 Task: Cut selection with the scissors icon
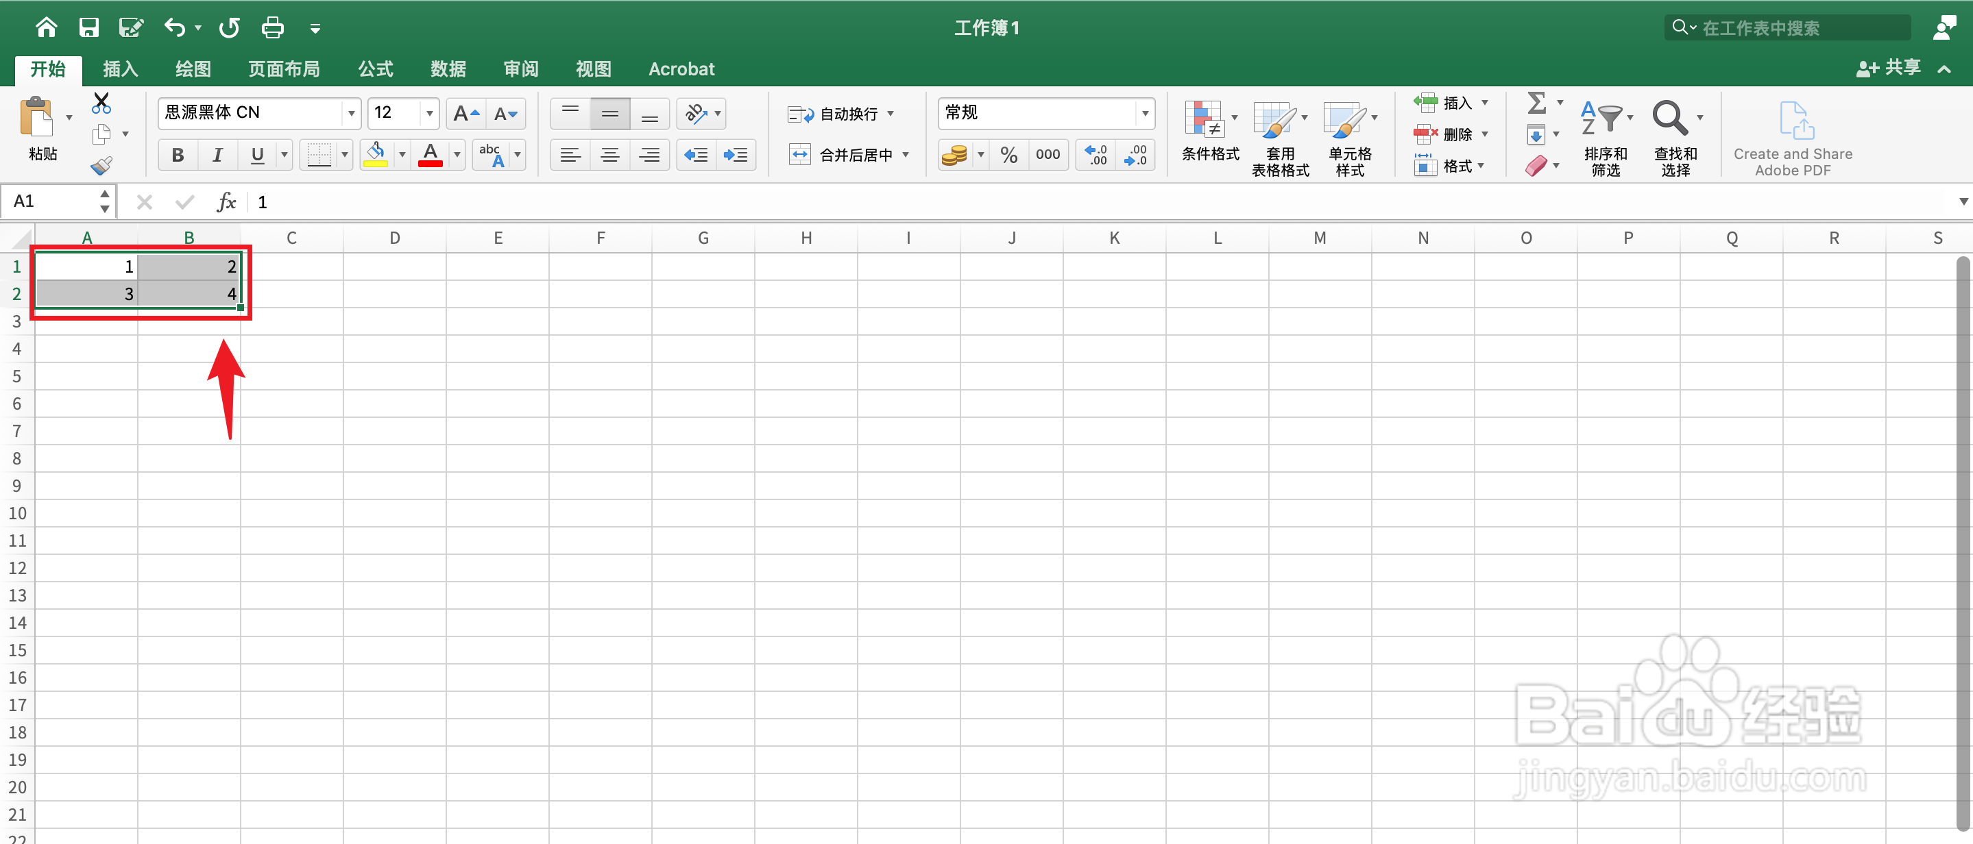(101, 103)
